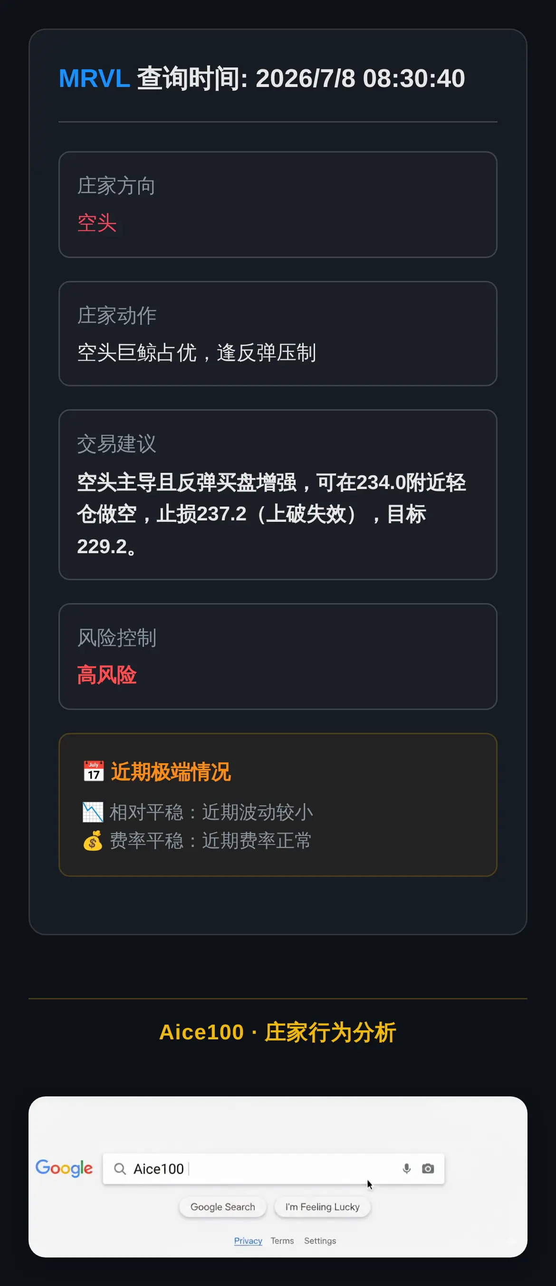Screen dimensions: 556x1286
Task: Click the Aice100 · 庄家行为分析 footer title
Action: tap(278, 1032)
